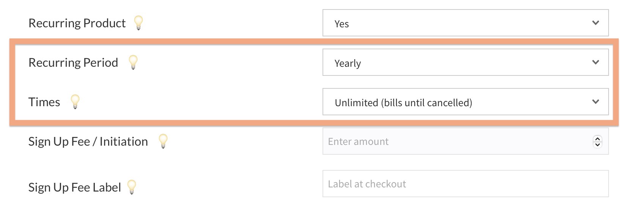Image resolution: width=623 pixels, height=220 pixels.
Task: Click the Sign Up Fee Label text
Action: coord(75,187)
